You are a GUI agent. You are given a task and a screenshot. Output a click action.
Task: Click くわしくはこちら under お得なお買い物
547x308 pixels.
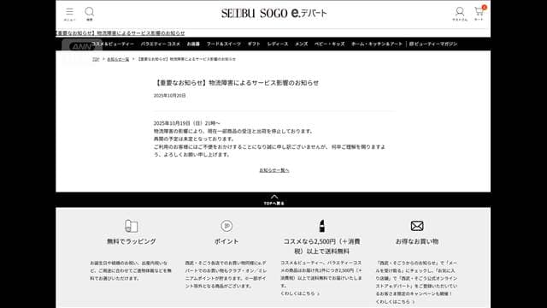(x=395, y=301)
